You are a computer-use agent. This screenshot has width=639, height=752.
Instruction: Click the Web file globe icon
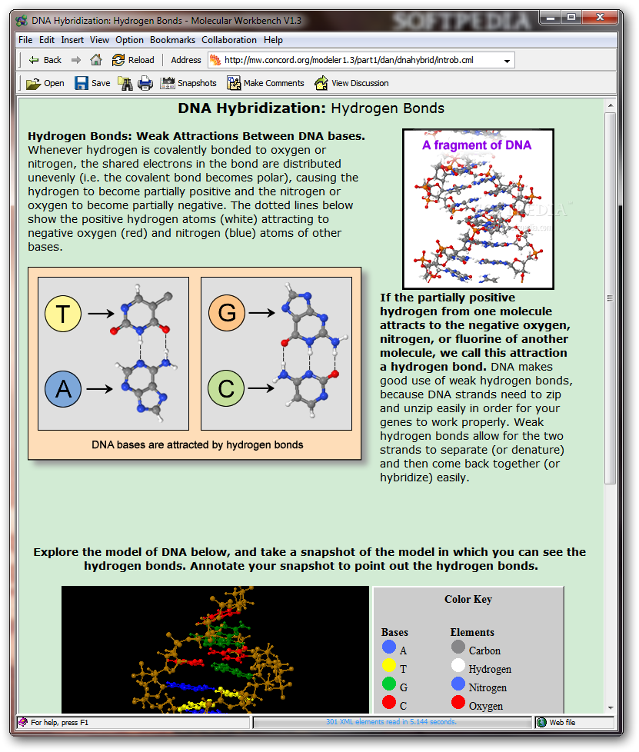pos(541,722)
